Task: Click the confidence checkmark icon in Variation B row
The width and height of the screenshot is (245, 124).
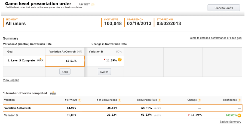Action: point(239,115)
